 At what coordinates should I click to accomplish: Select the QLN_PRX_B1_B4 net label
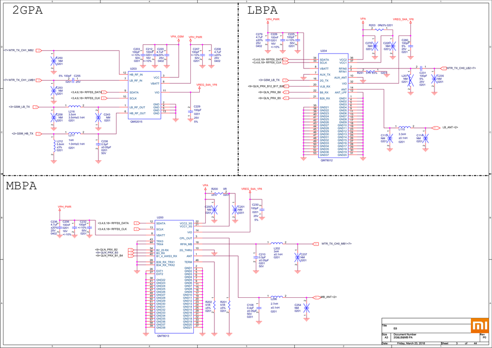111,256
